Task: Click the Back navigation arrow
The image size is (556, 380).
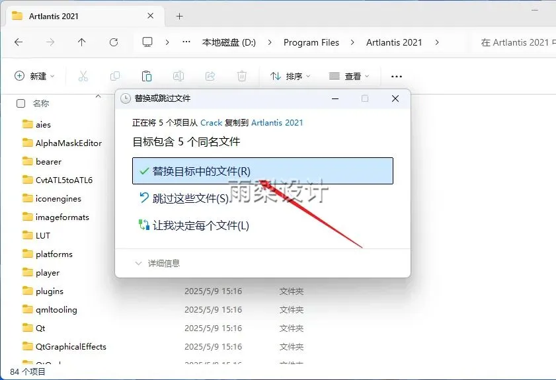Action: (x=19, y=42)
